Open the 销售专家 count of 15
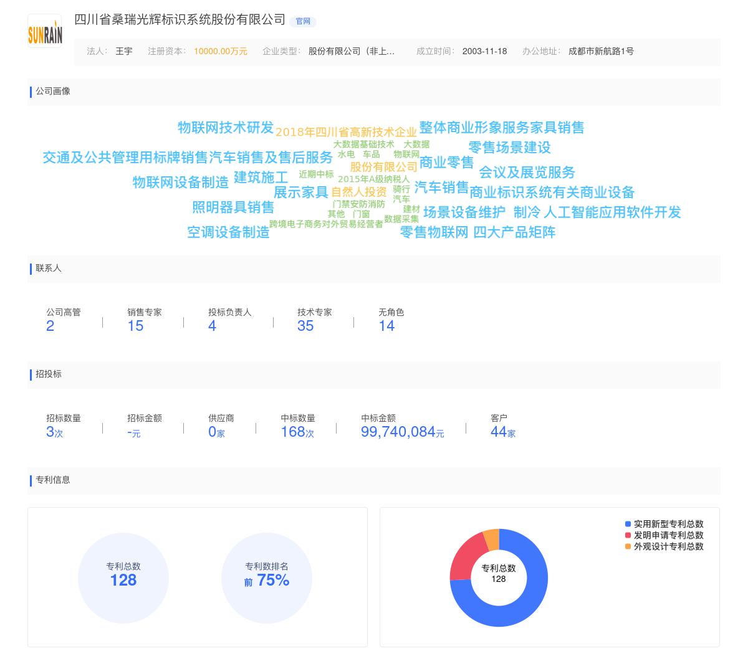This screenshot has height=661, width=748. (x=135, y=326)
